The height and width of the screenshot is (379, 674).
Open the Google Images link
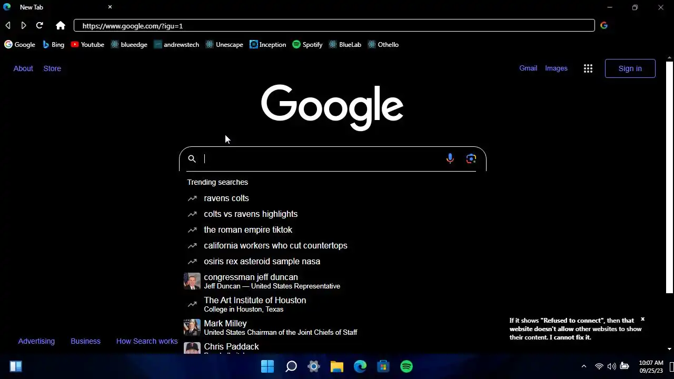[x=556, y=68]
